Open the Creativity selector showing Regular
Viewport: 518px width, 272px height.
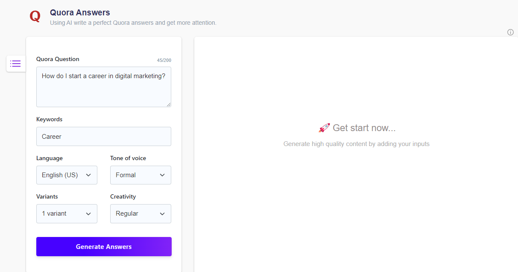pos(140,214)
